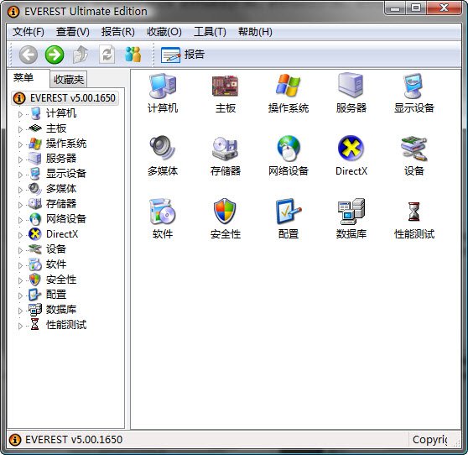Open the 网络设备 globe icon in main pane
468x455 pixels.
point(288,149)
